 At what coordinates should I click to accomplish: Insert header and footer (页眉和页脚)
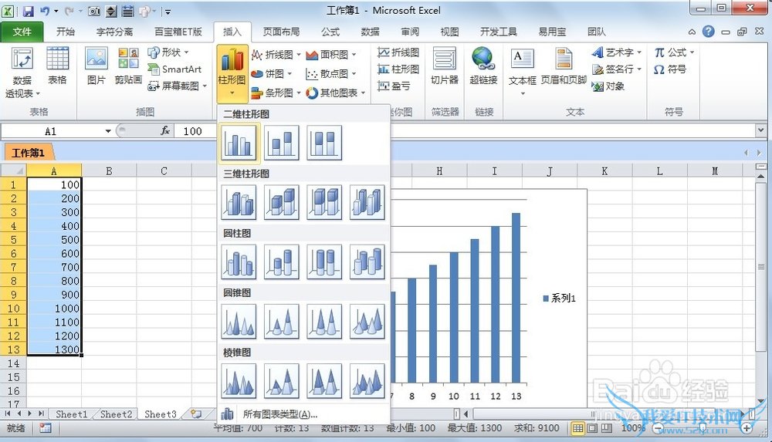point(564,66)
